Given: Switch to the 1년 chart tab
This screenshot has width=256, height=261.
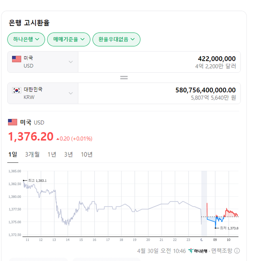Looking at the screenshot, I should [52, 154].
